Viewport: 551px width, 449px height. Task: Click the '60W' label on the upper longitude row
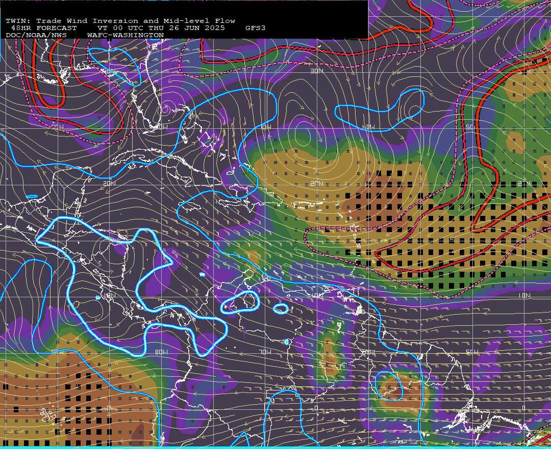point(368,127)
